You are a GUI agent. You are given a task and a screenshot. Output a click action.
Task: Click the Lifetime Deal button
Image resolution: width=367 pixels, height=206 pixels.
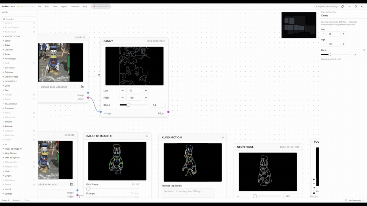pos(101,6)
